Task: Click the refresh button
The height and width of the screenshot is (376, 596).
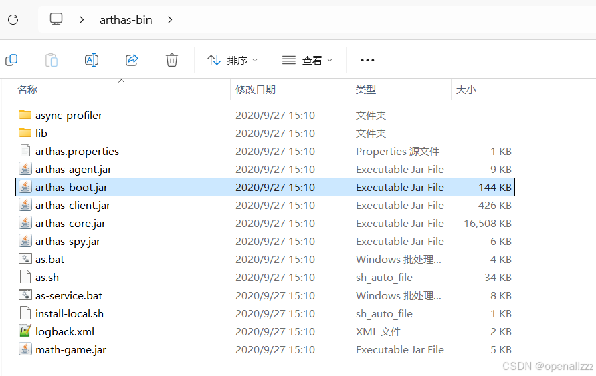Action: 13,20
